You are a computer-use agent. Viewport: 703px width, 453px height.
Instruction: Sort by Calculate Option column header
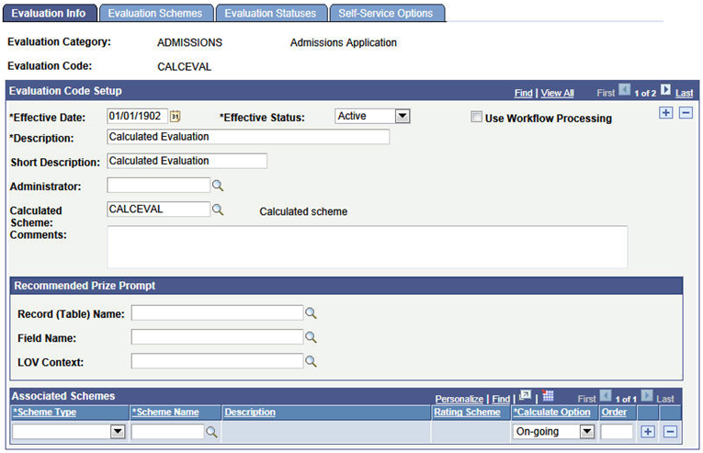click(x=552, y=413)
